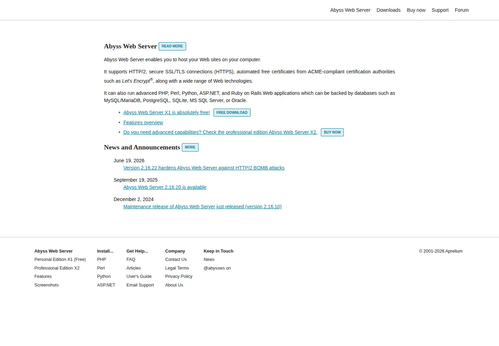The height and width of the screenshot is (346, 499).
Task: Click the 'News and Announcements' heading
Action: pos(142,147)
